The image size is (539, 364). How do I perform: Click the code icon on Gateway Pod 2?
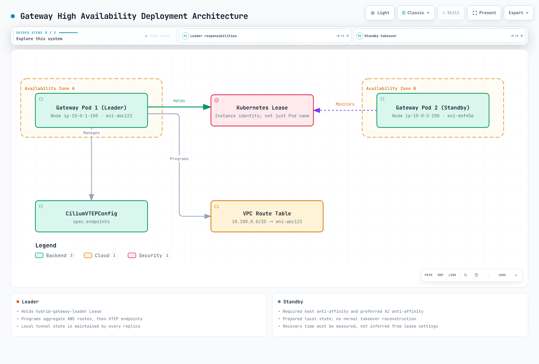(382, 99)
